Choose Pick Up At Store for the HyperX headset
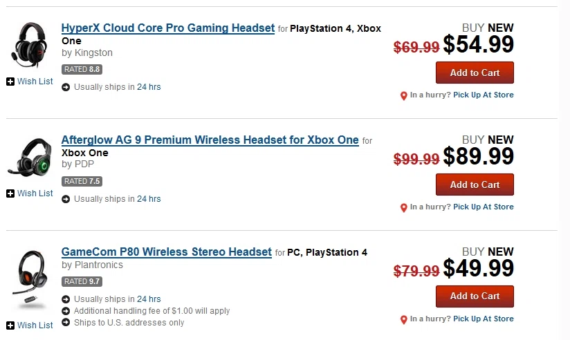Image resolution: width=570 pixels, height=340 pixels. (484, 95)
